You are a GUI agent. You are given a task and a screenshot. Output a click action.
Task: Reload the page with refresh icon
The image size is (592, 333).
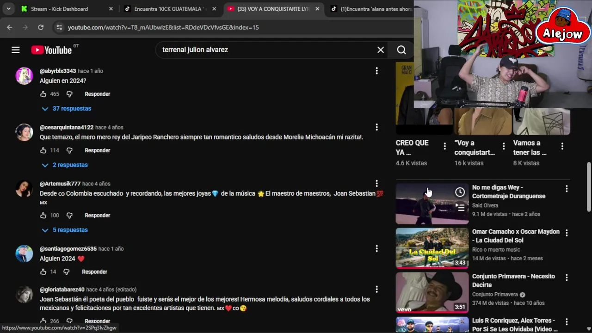(x=41, y=27)
